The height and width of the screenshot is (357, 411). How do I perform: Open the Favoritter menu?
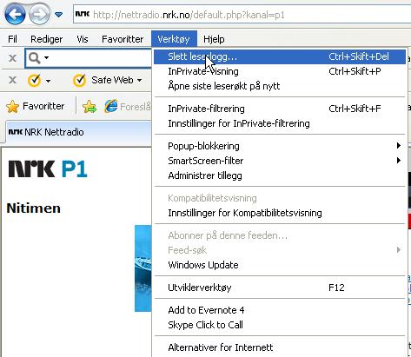[123, 39]
